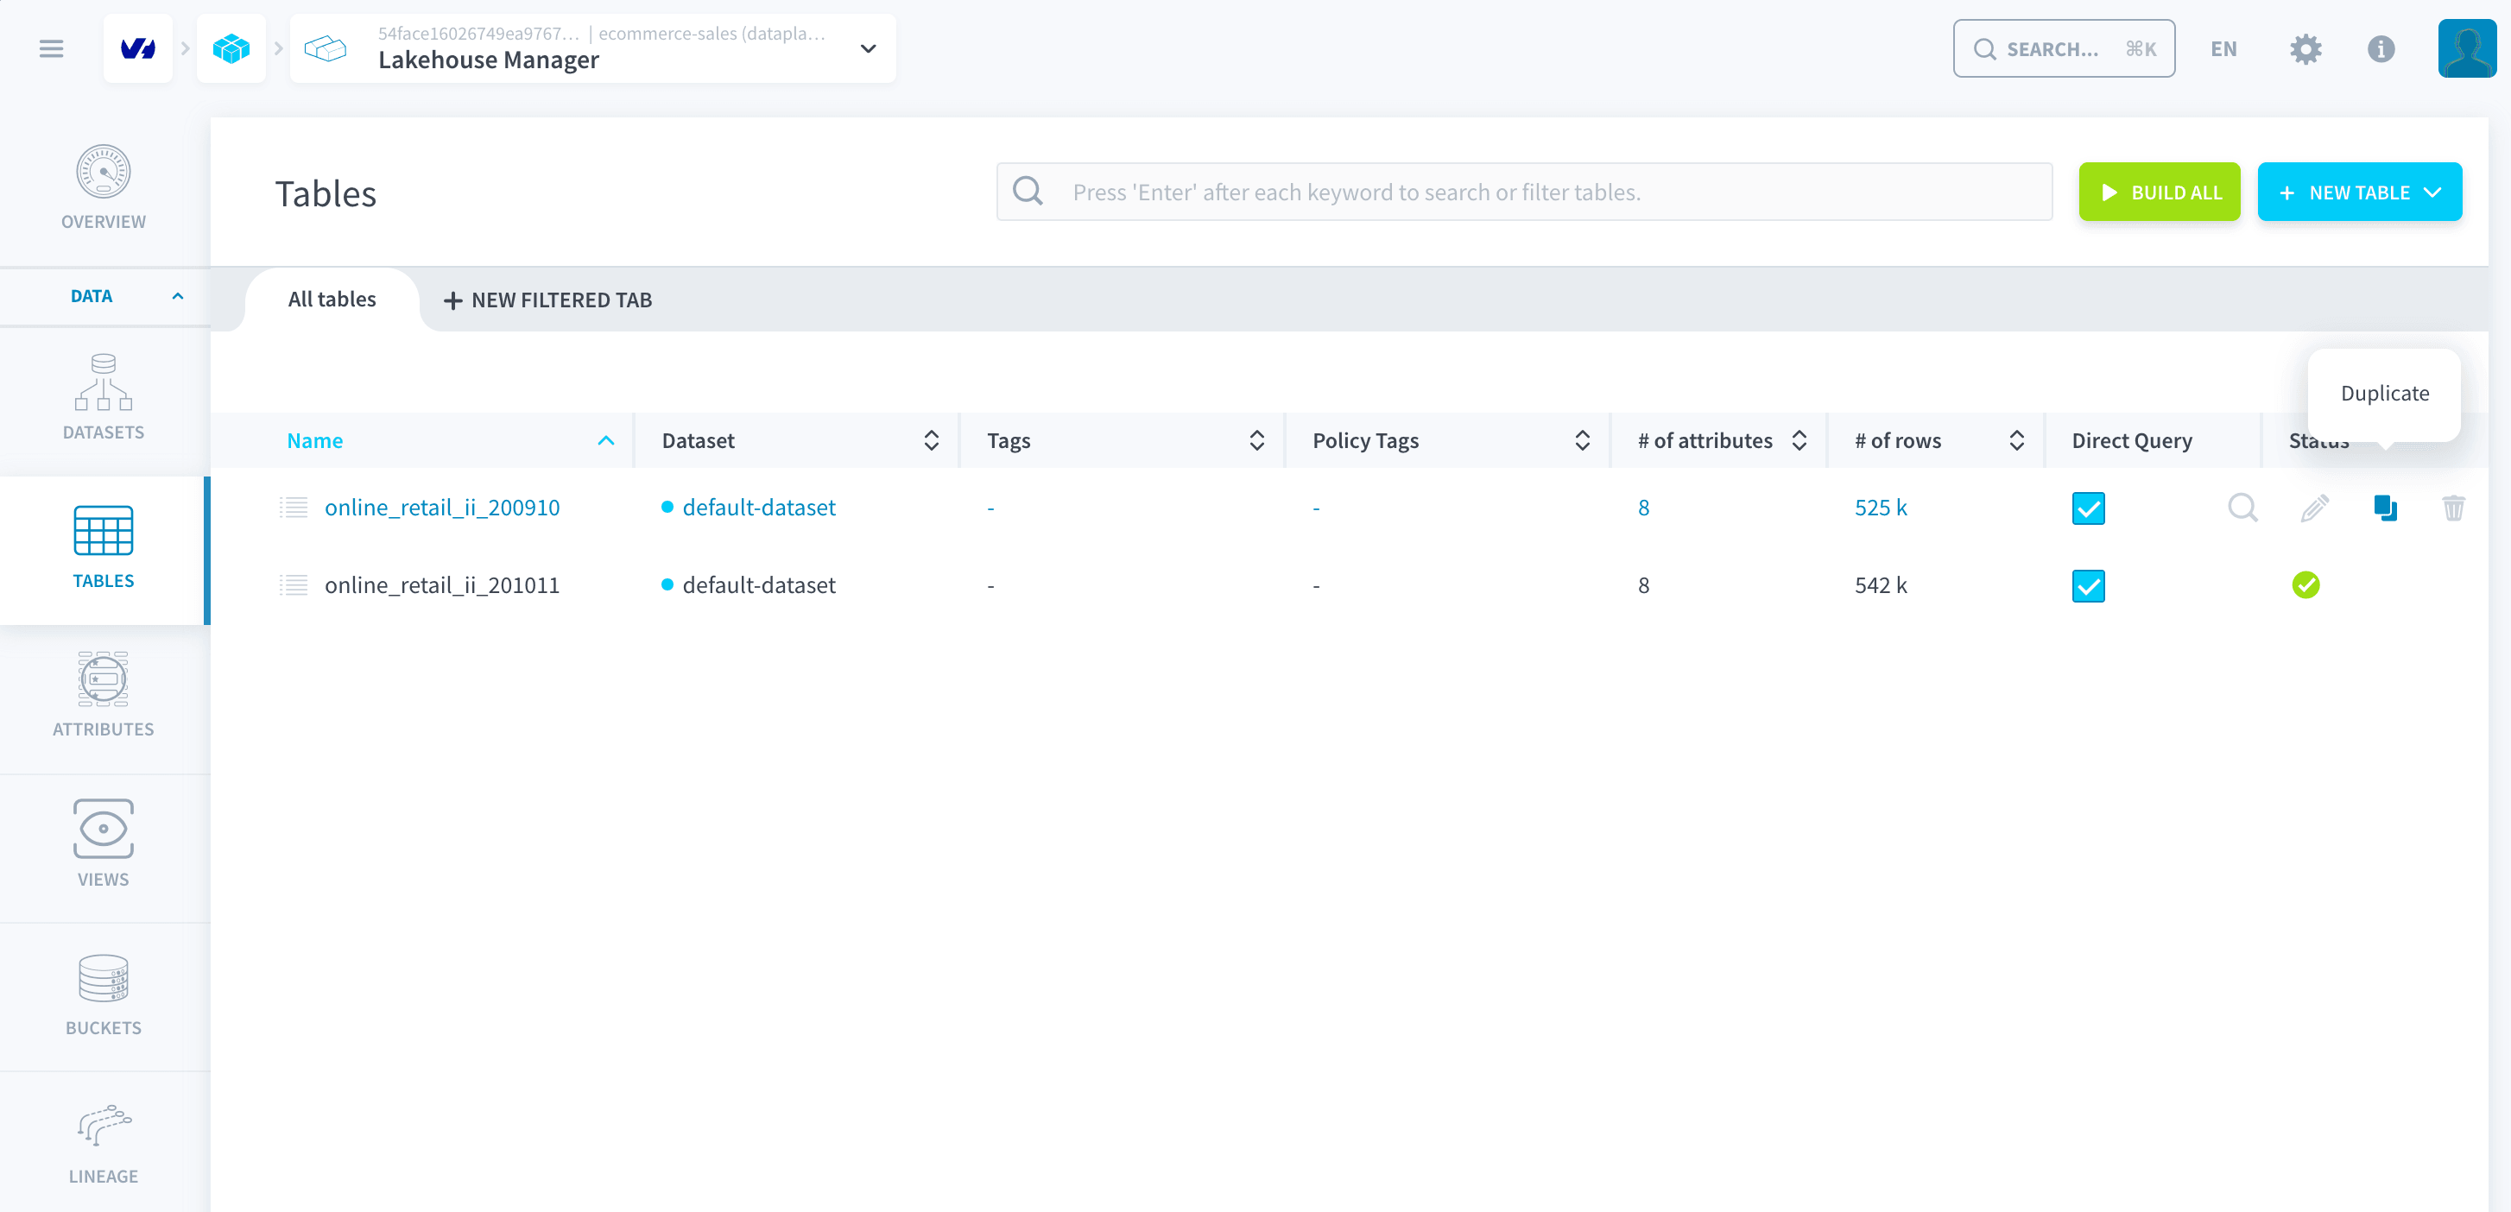Viewport: 2511px width, 1212px height.
Task: Open the Buckets sidebar section
Action: point(104,994)
